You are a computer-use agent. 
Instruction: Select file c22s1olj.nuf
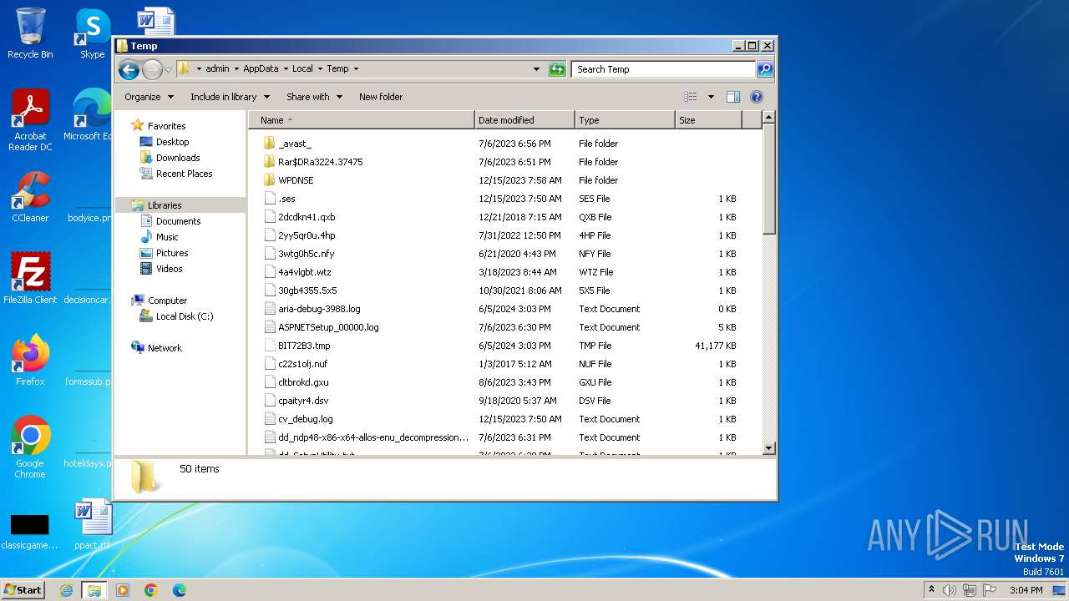(302, 364)
